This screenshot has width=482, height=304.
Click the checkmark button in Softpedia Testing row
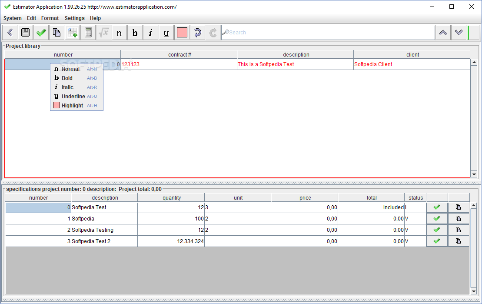pos(437,230)
